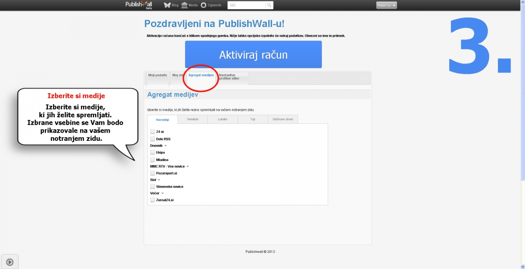Open Blog via the butterfly icon
The image size is (525, 269).
coord(167,5)
